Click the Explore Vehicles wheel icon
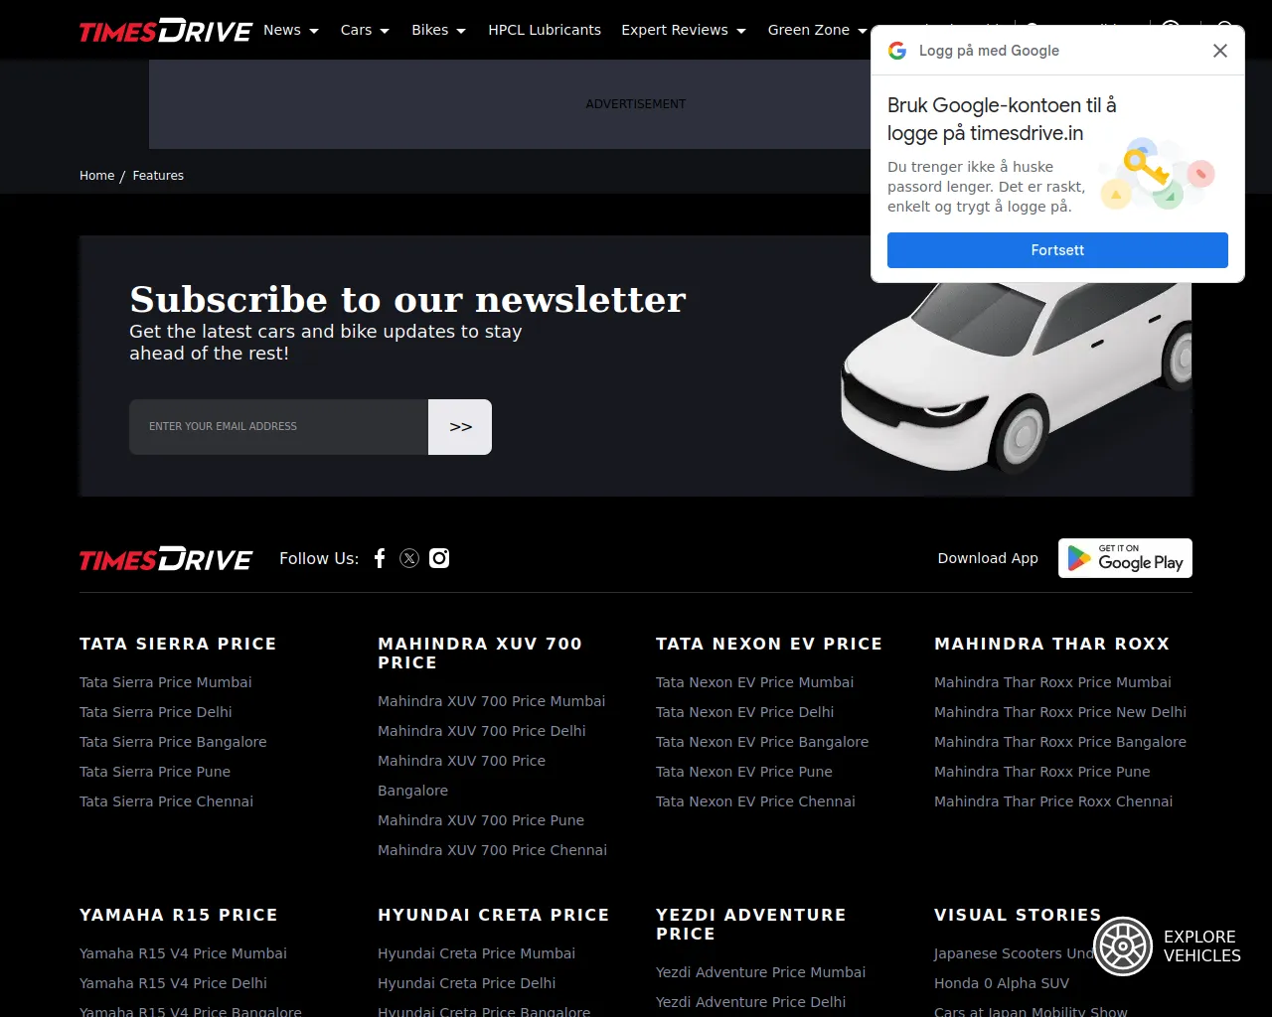The image size is (1272, 1017). [1123, 946]
